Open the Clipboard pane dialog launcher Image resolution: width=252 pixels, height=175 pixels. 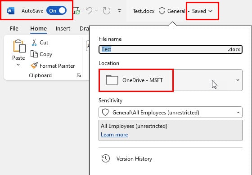[x=79, y=75]
